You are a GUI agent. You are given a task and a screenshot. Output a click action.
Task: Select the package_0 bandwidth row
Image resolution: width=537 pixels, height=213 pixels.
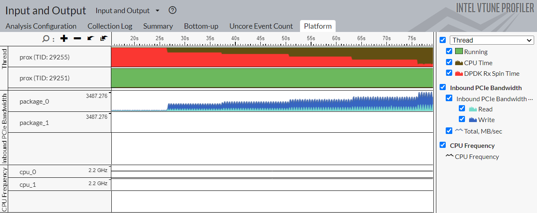pos(59,101)
